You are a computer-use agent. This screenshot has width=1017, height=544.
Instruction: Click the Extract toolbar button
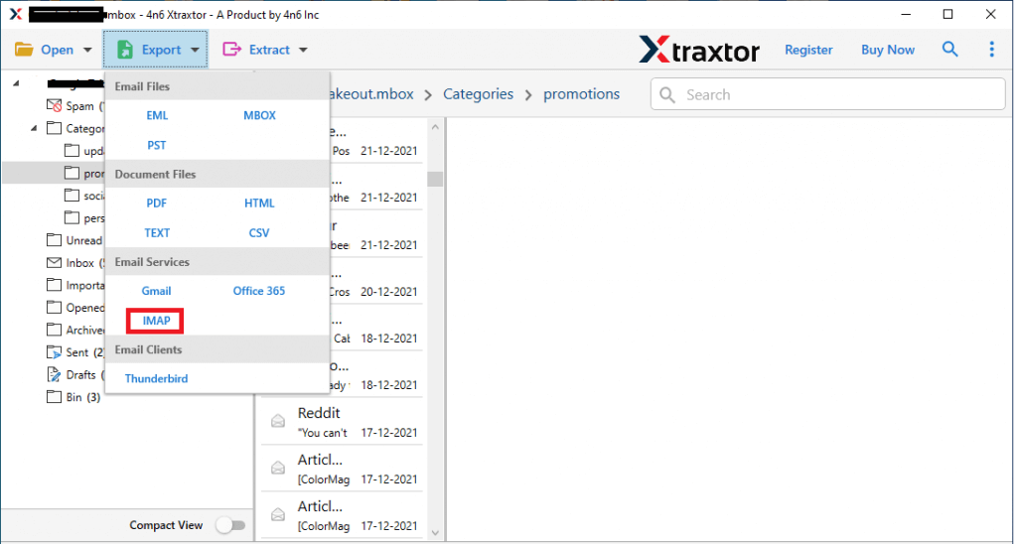[x=264, y=50]
